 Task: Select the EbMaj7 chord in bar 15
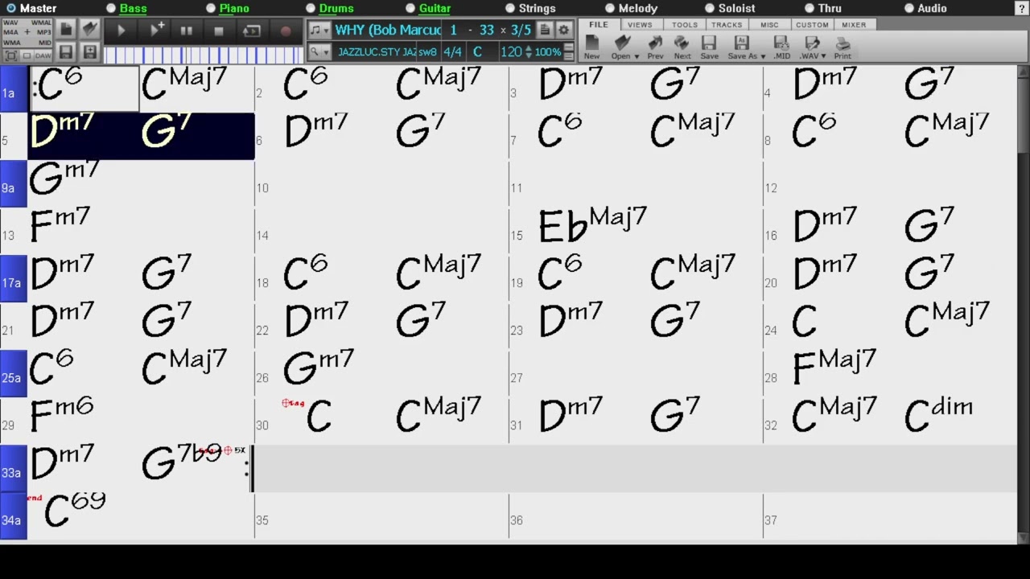click(x=592, y=224)
